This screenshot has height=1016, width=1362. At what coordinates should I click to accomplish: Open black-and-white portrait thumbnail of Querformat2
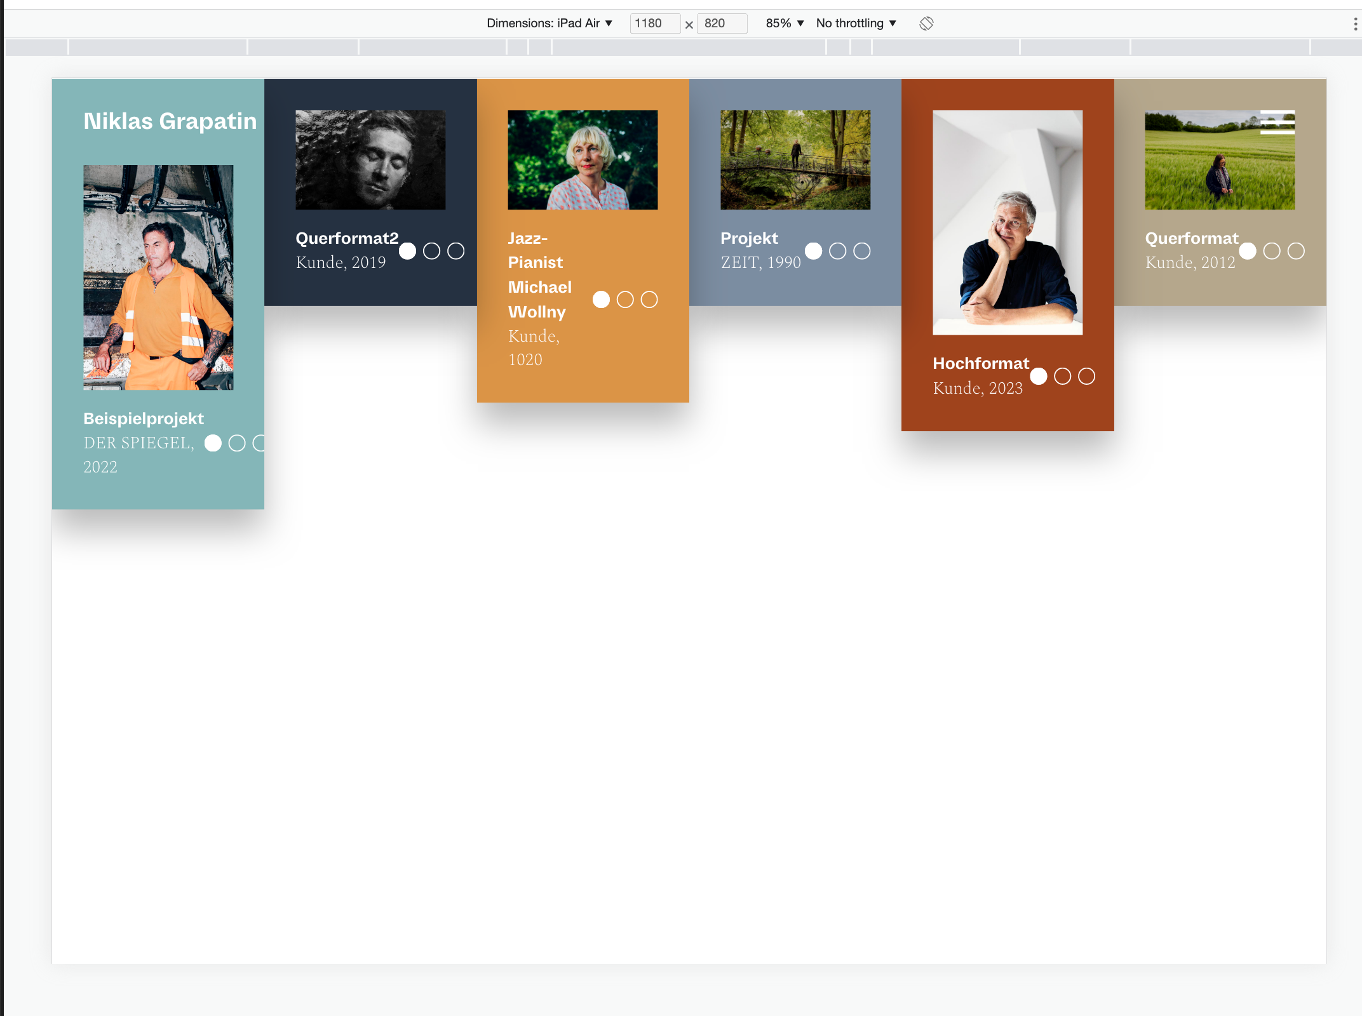(x=370, y=160)
